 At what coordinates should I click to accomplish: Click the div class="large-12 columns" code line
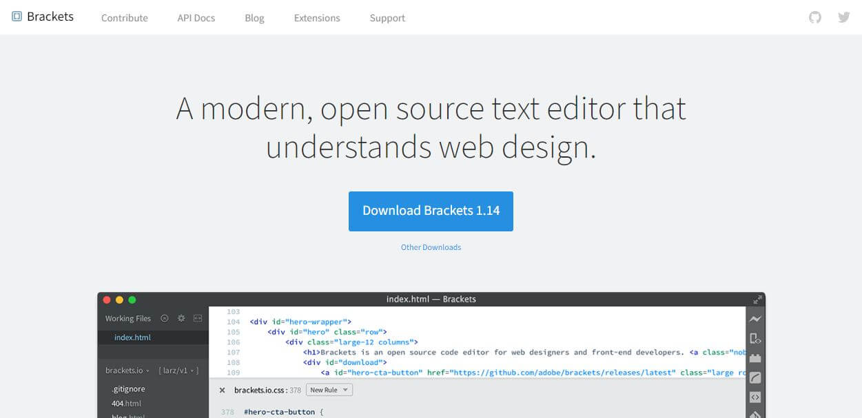351,342
